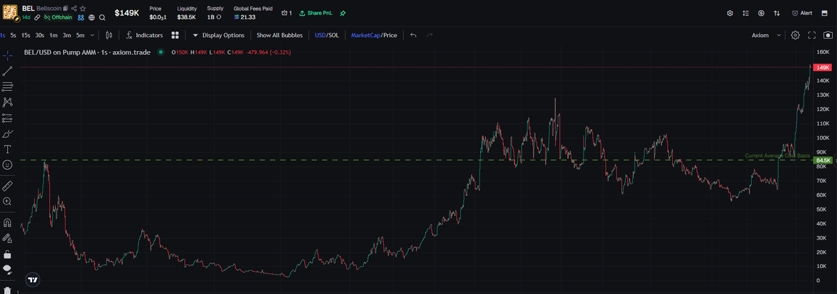Click the up-down arrows sort icon
The height and width of the screenshot is (294, 837).
777,13
